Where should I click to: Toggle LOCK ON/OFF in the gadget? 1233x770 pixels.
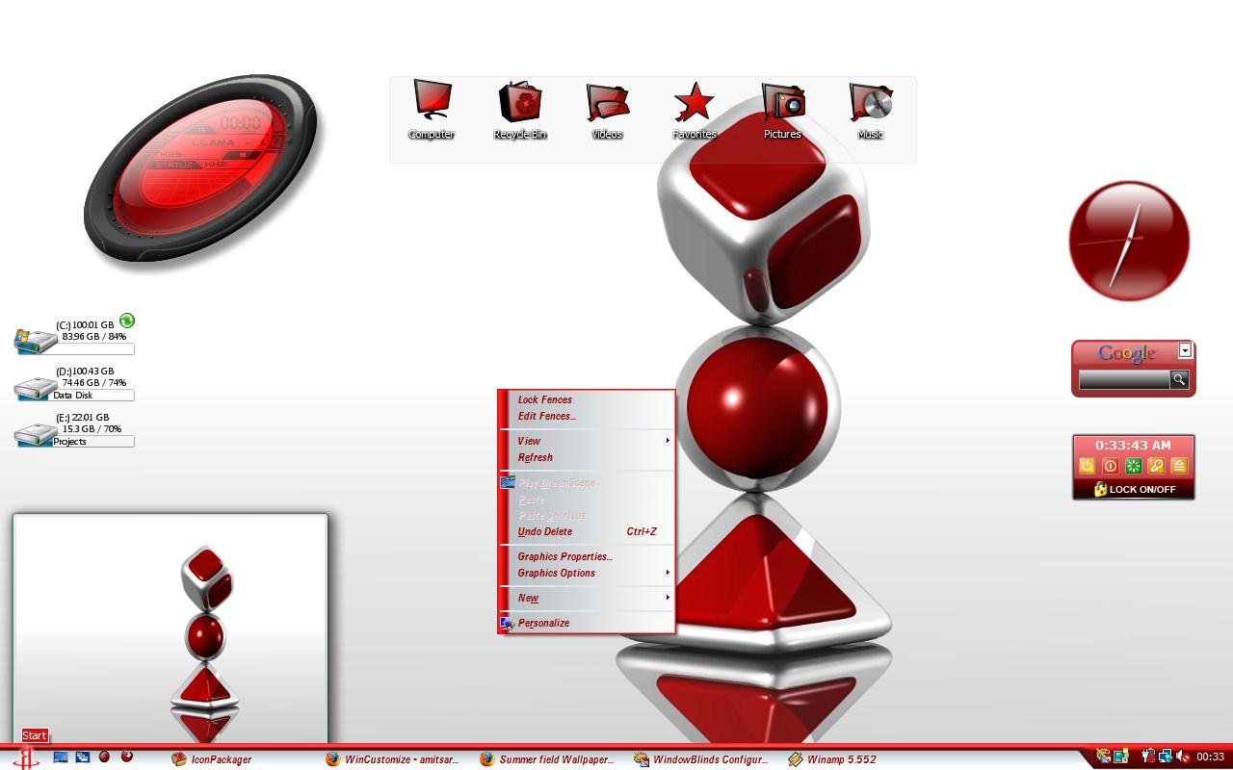[1135, 489]
